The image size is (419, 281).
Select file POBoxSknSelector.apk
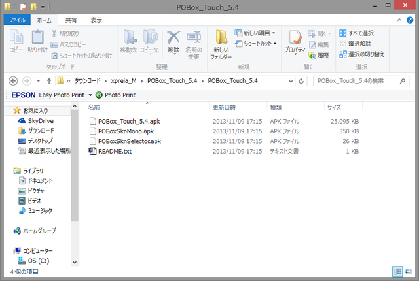pos(130,141)
